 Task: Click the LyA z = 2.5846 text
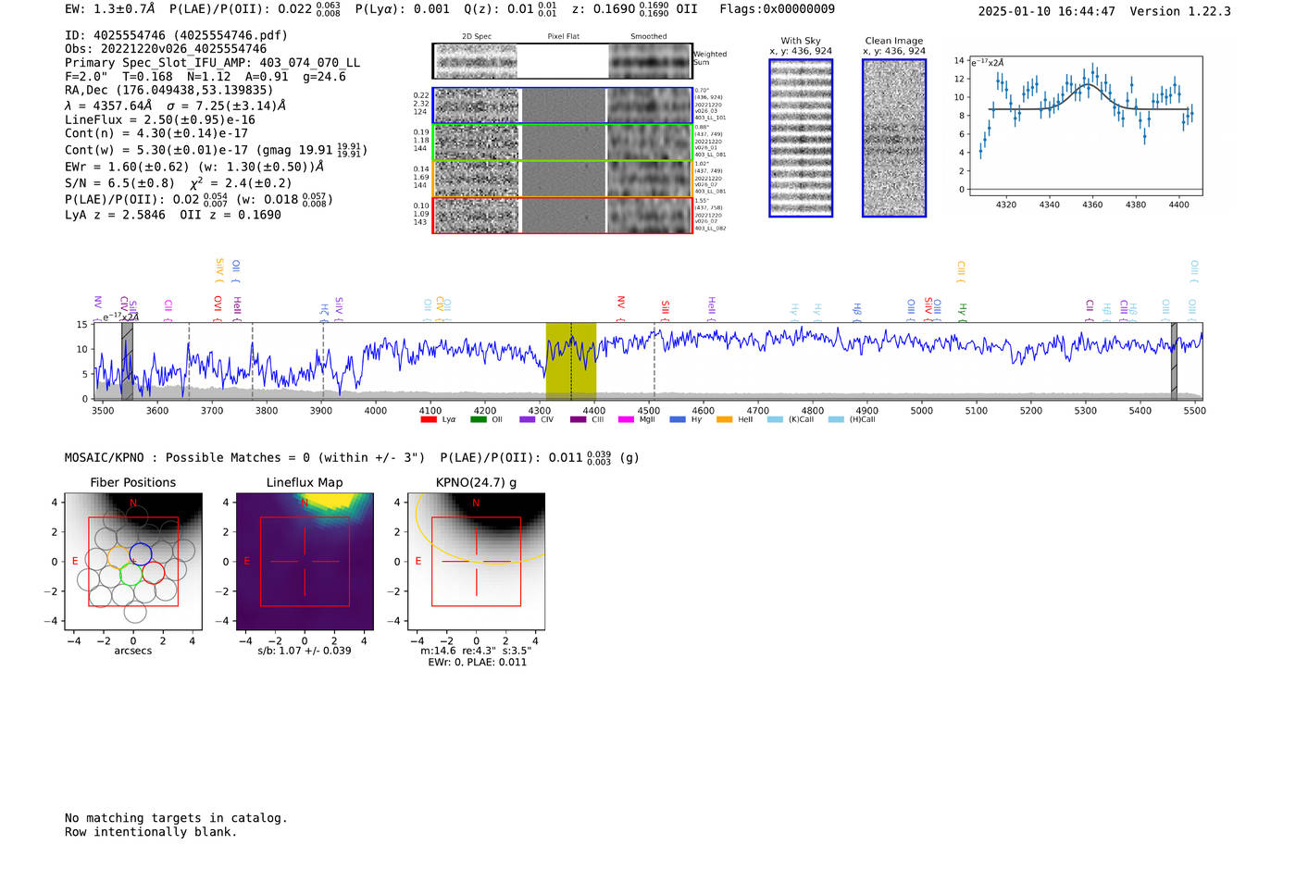(x=115, y=215)
